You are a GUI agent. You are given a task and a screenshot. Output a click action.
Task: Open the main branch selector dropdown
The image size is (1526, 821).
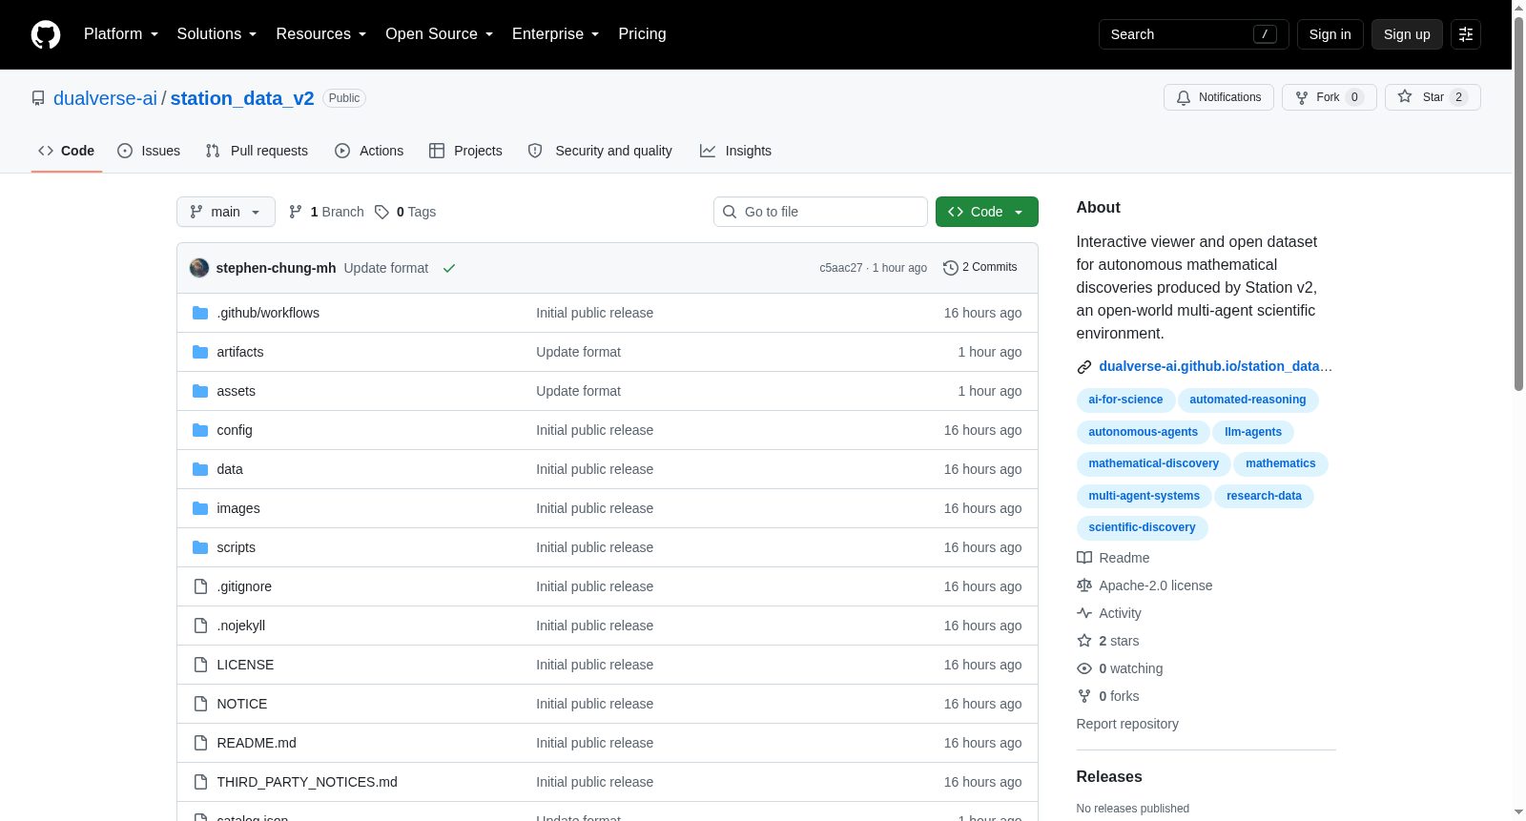(x=226, y=212)
